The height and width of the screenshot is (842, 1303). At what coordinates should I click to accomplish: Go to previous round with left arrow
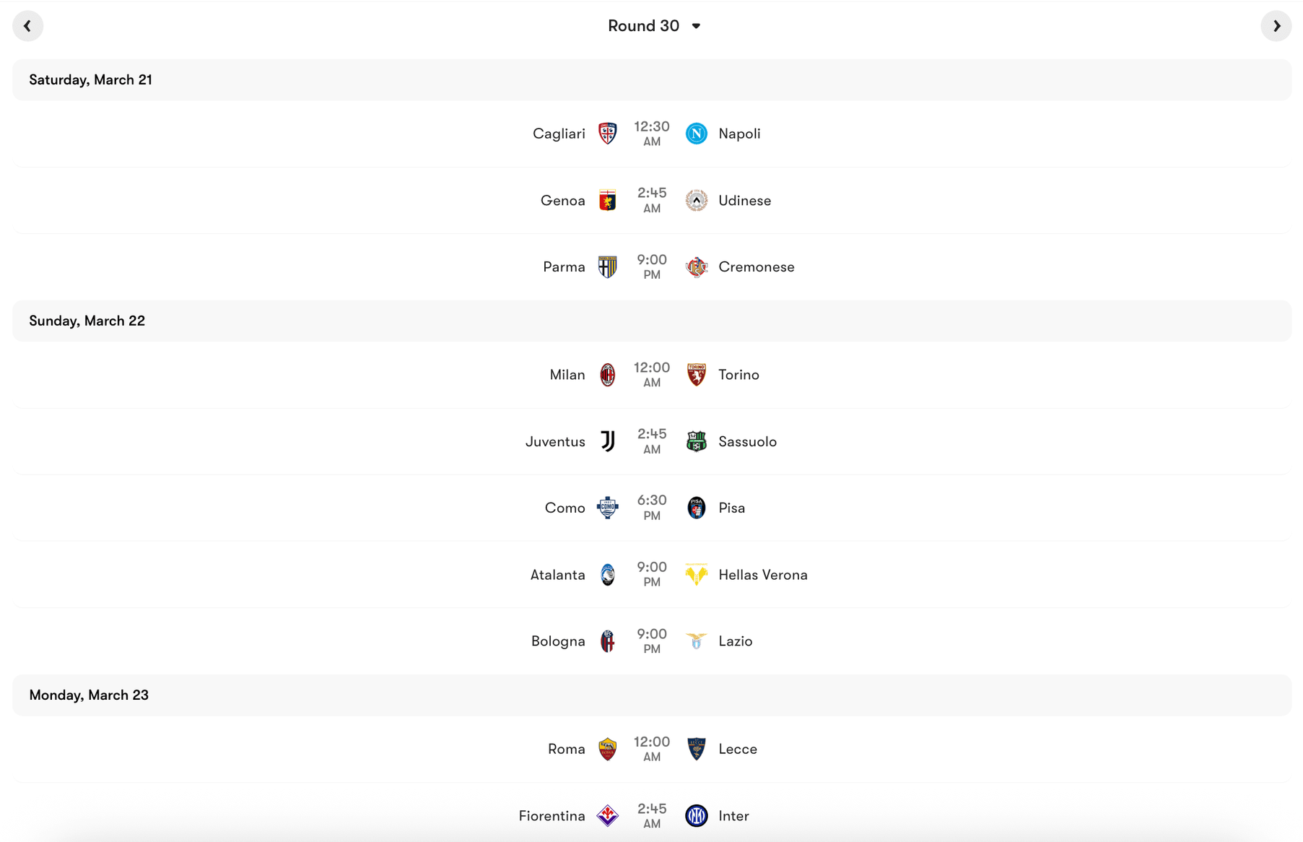point(27,25)
